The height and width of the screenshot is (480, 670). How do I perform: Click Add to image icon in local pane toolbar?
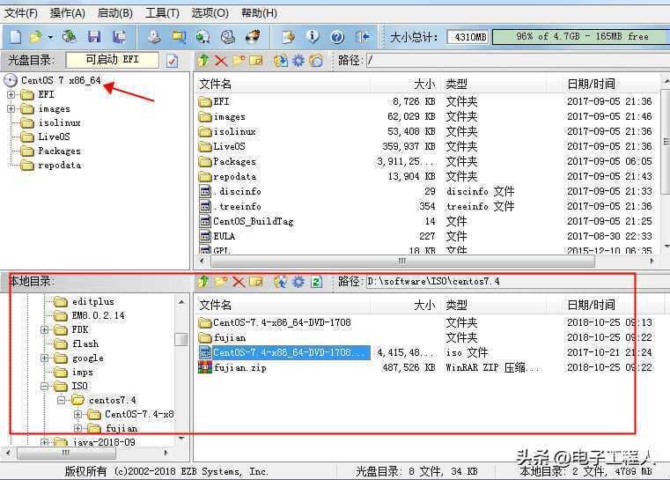[x=281, y=282]
